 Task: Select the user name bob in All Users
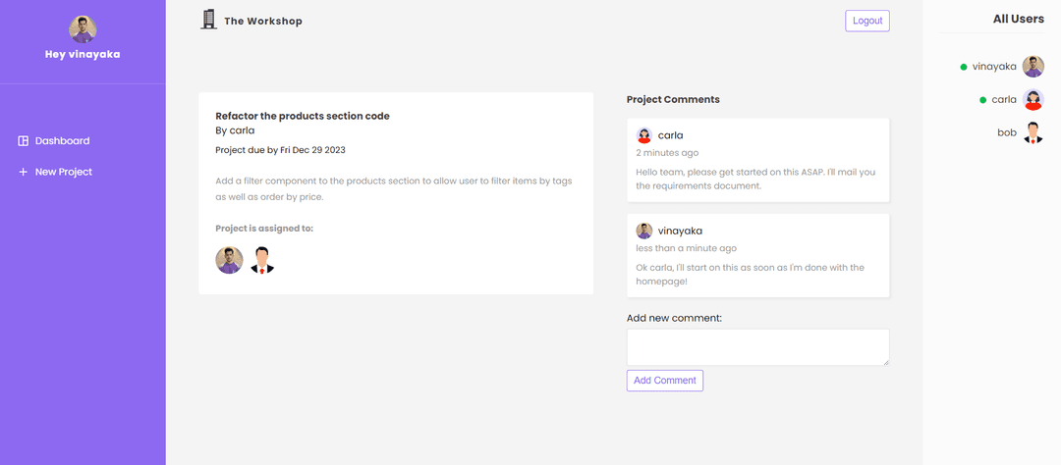tap(1007, 132)
